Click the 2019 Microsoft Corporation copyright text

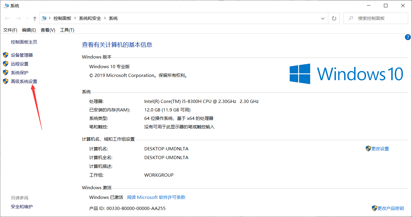pos(138,75)
